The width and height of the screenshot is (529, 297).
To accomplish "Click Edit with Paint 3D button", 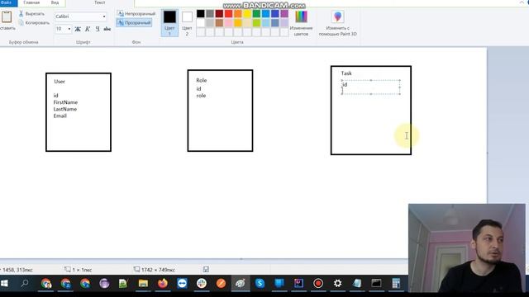I will tap(338, 23).
